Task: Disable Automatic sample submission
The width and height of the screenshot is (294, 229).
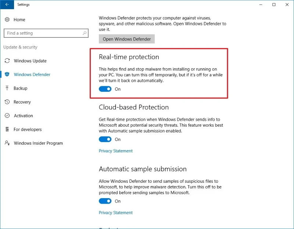Action: coord(105,201)
